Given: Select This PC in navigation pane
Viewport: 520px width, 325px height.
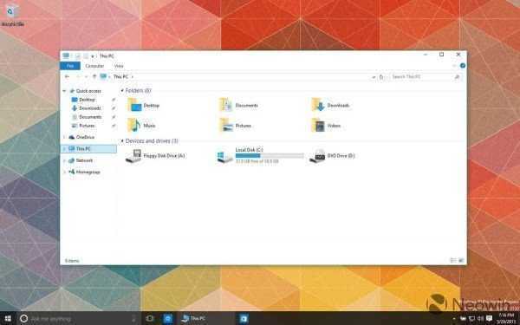Looking at the screenshot, I should [89, 148].
